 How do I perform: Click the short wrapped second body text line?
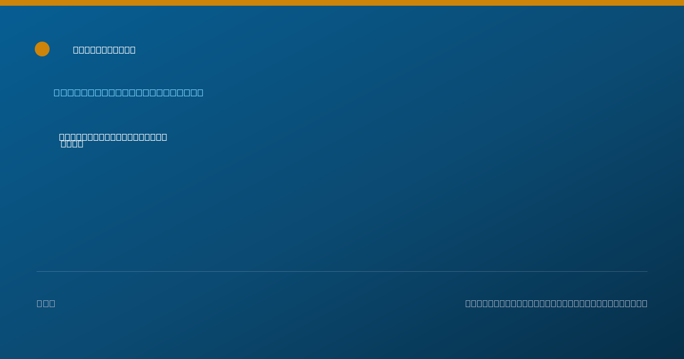[x=72, y=144]
